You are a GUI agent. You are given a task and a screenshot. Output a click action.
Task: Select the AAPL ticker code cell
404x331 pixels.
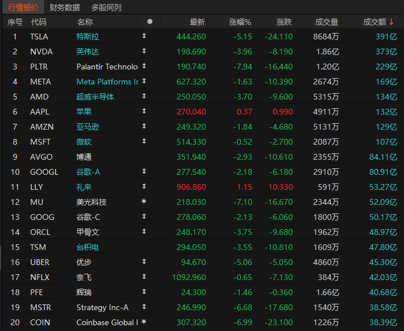tap(39, 112)
